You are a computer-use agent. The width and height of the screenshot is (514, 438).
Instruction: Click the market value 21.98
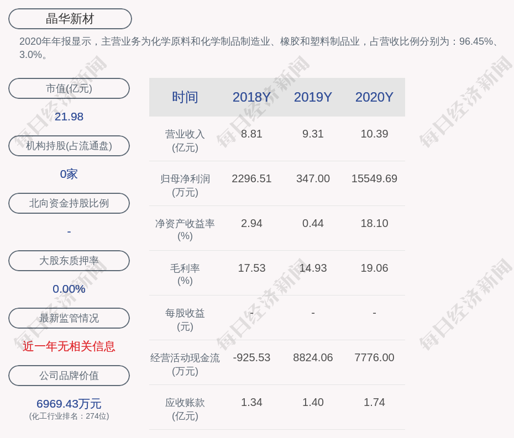tap(69, 117)
